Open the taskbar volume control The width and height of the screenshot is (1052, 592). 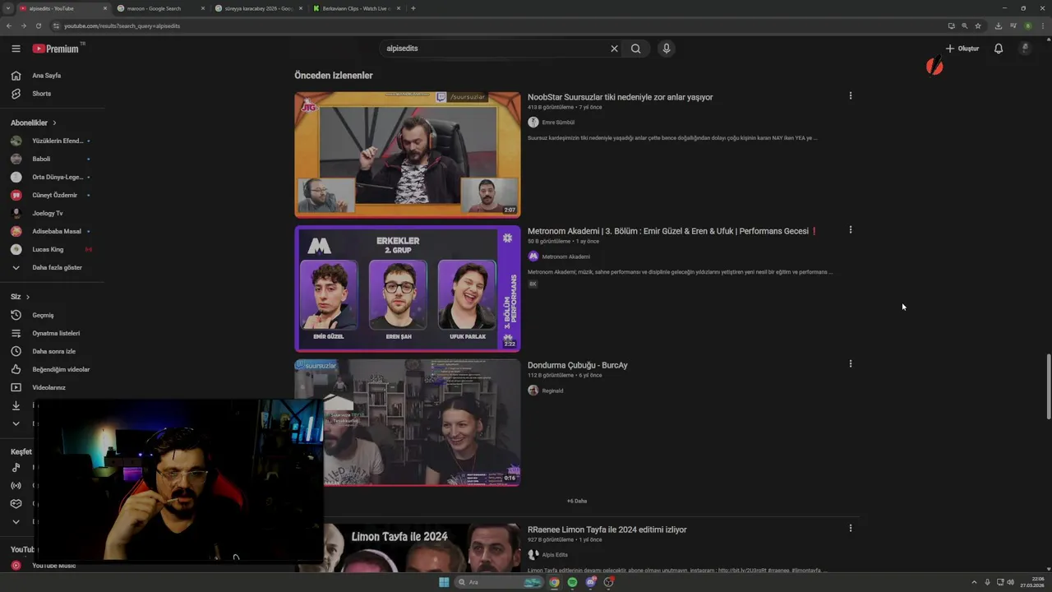pos(1010,582)
